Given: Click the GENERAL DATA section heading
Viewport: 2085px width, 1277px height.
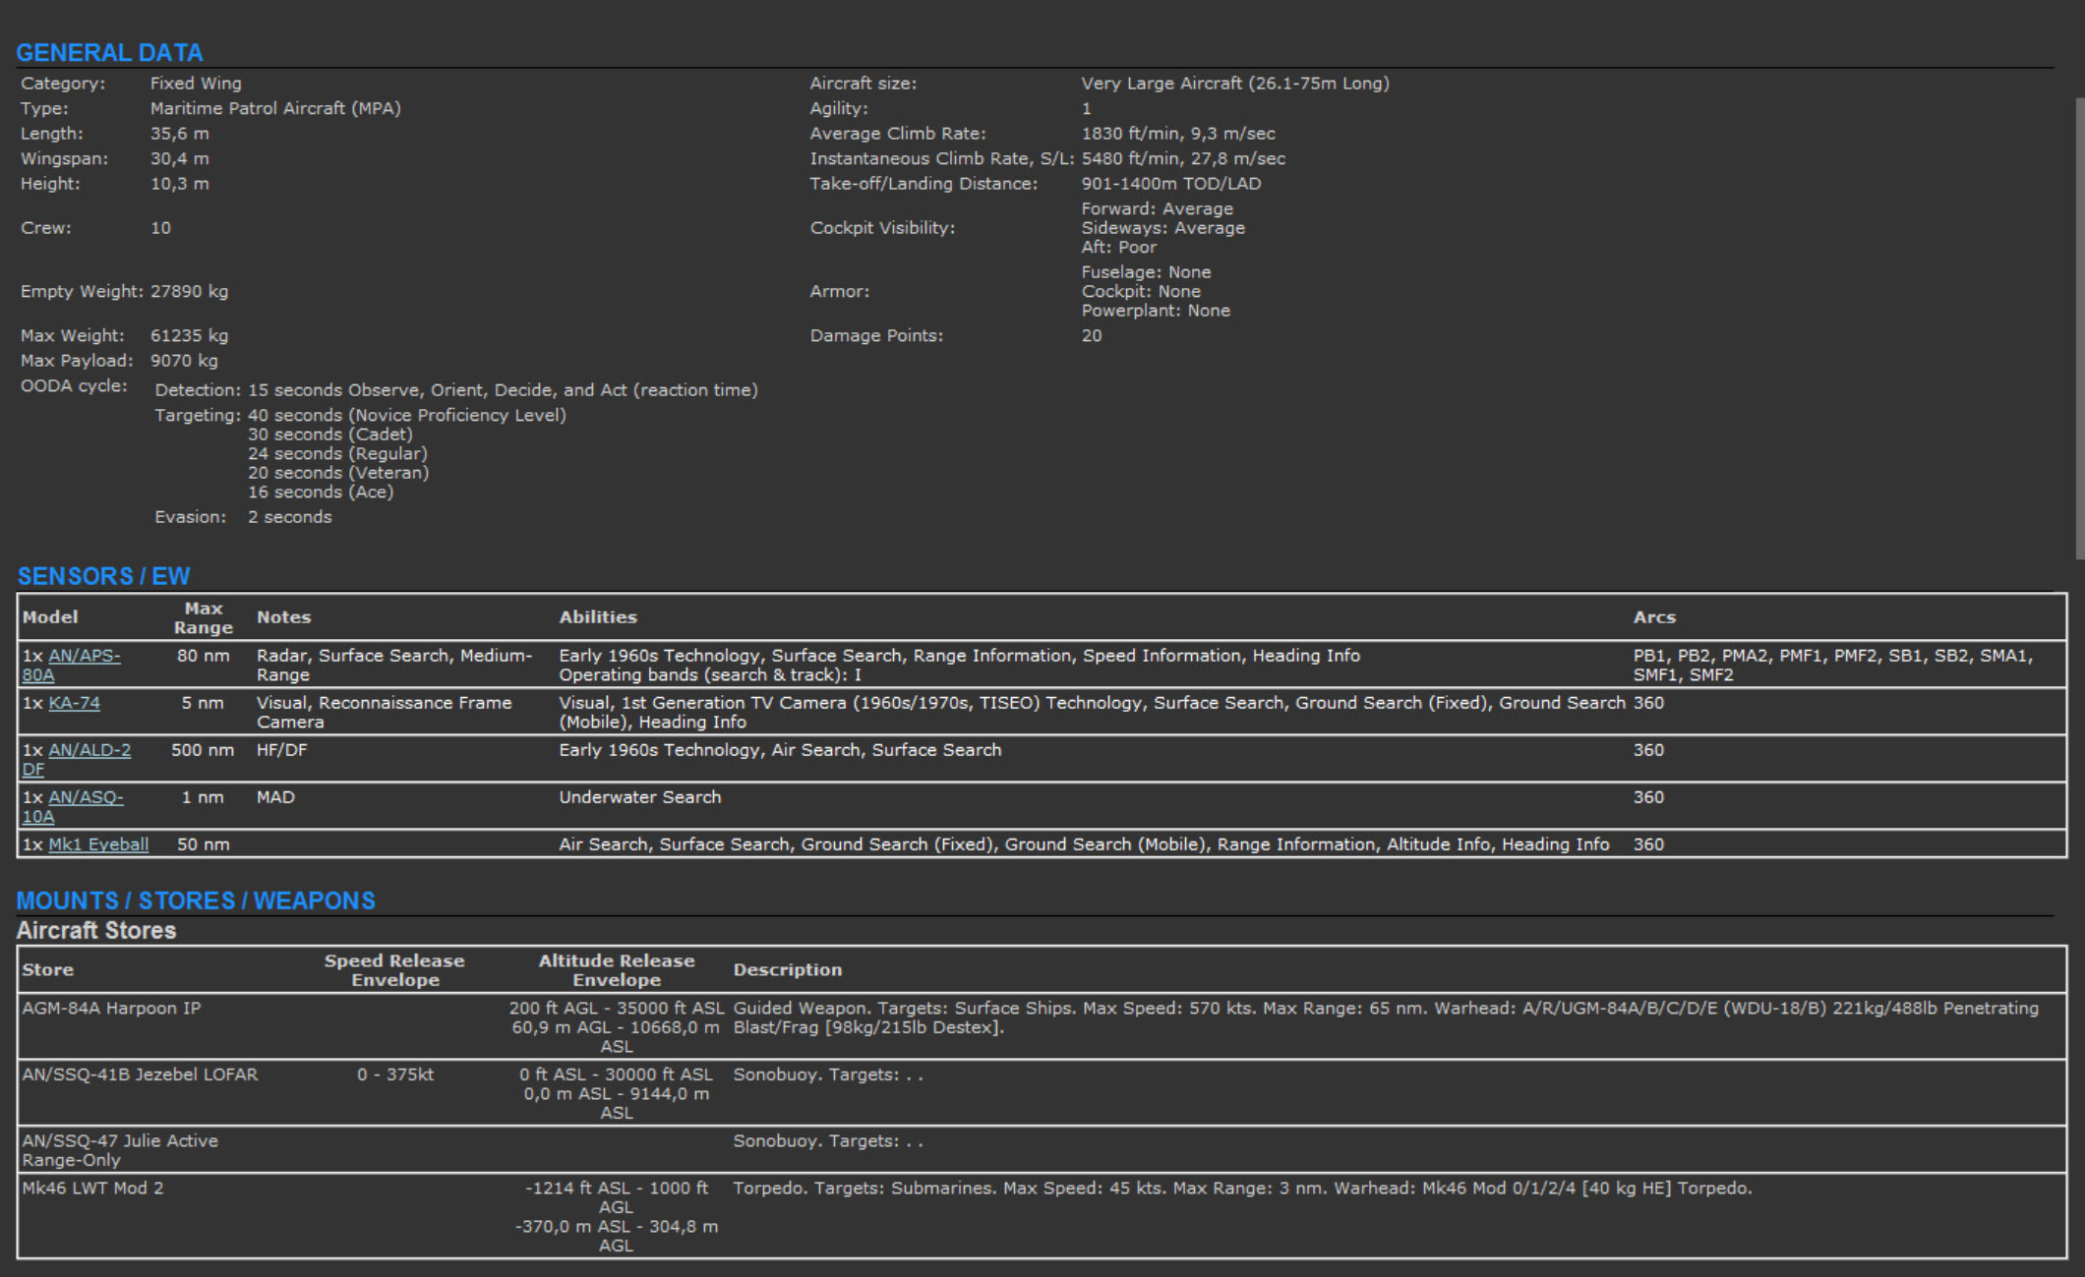Looking at the screenshot, I should (109, 53).
